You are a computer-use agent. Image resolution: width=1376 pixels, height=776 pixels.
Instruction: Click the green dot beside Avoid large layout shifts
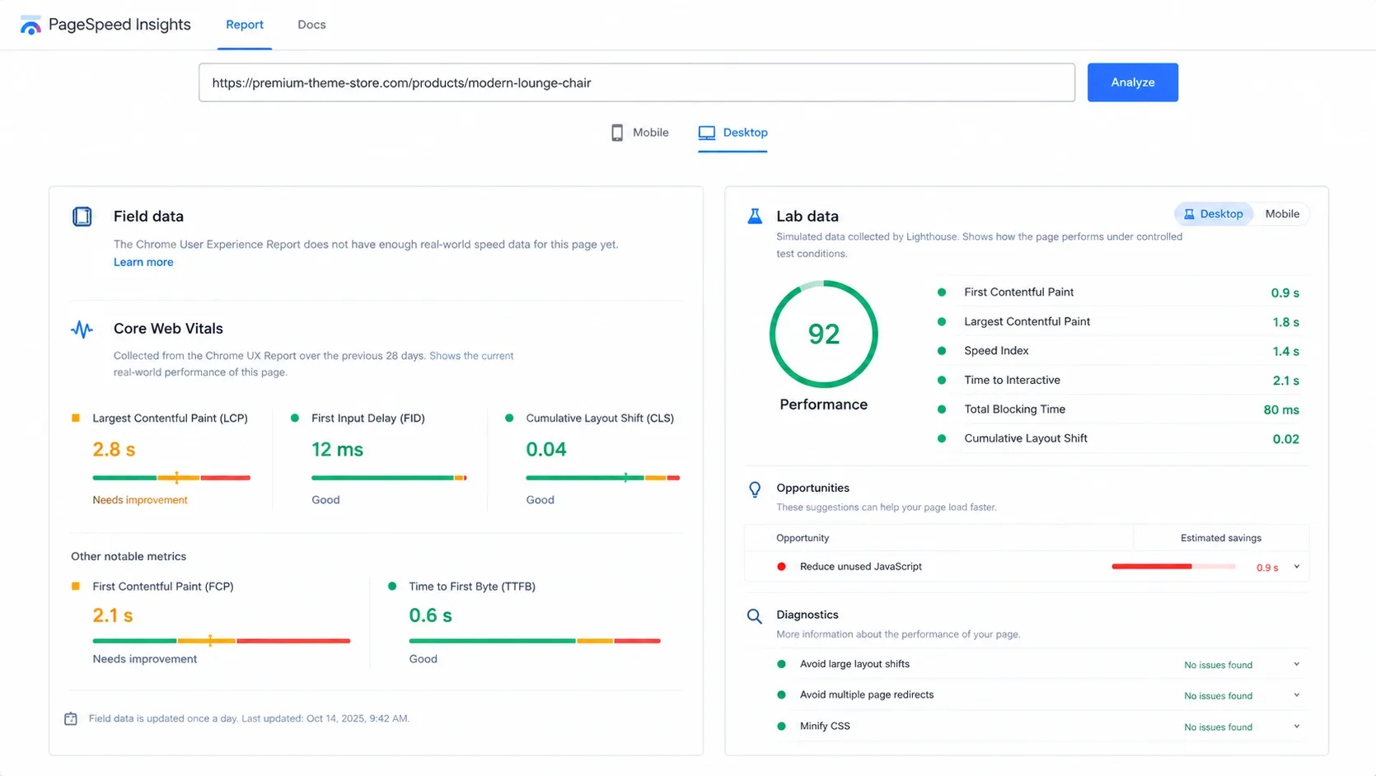pyautogui.click(x=781, y=664)
